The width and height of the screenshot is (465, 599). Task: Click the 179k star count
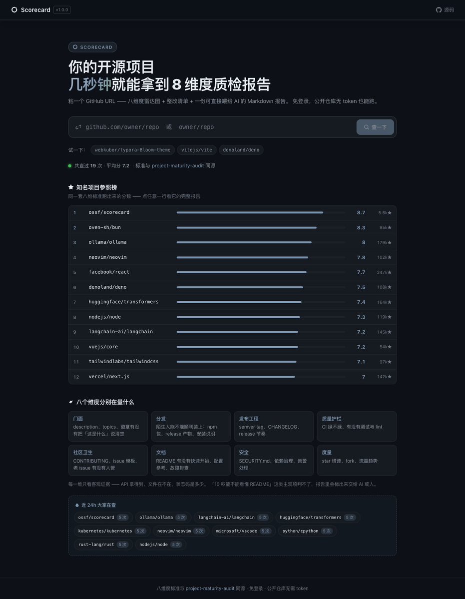click(x=384, y=243)
